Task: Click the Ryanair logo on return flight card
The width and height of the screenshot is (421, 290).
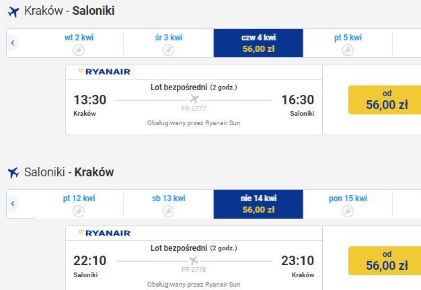Action: (104, 233)
